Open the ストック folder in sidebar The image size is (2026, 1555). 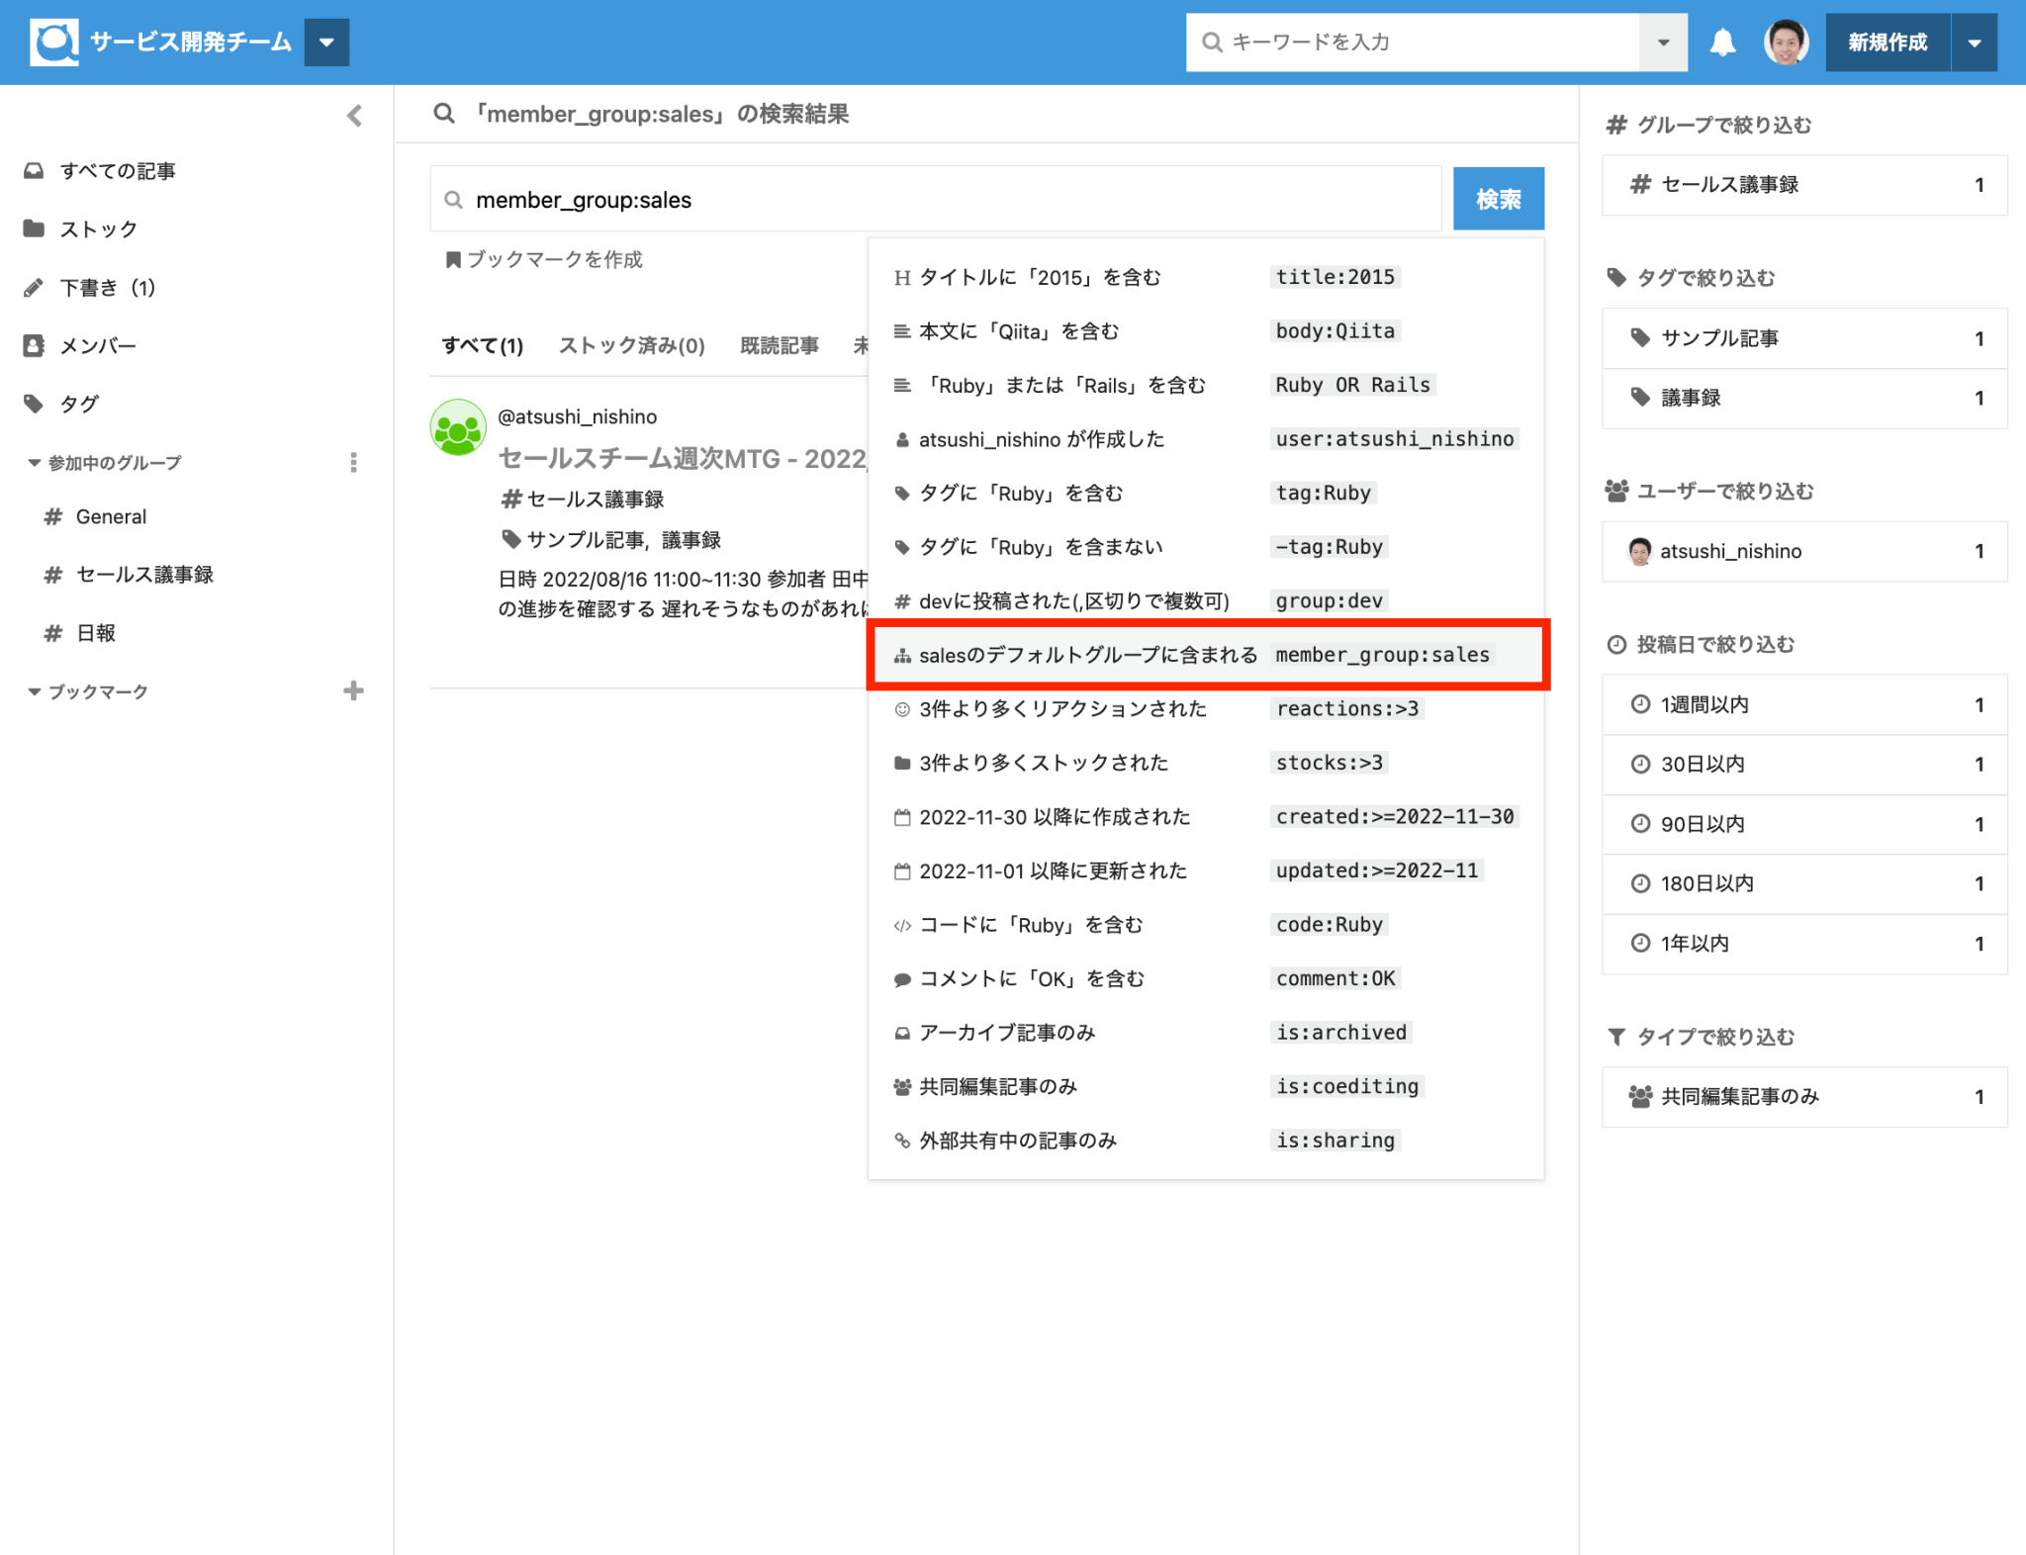point(98,229)
